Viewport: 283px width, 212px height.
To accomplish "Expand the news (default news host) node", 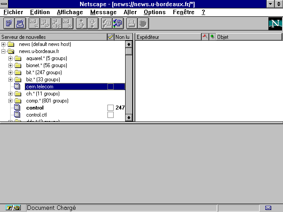I will [x=3, y=44].
